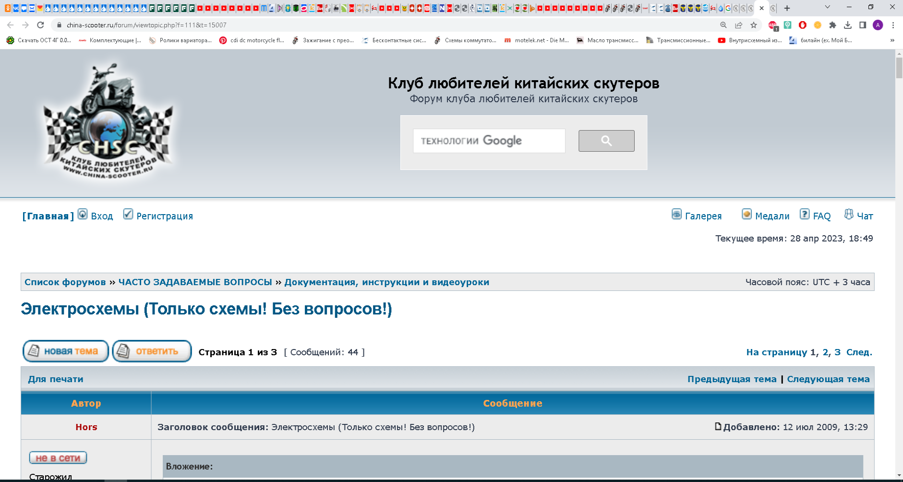Viewport: 903px width, 482px height.
Task: Click the zoom magnifier in address bar
Action: click(x=723, y=25)
